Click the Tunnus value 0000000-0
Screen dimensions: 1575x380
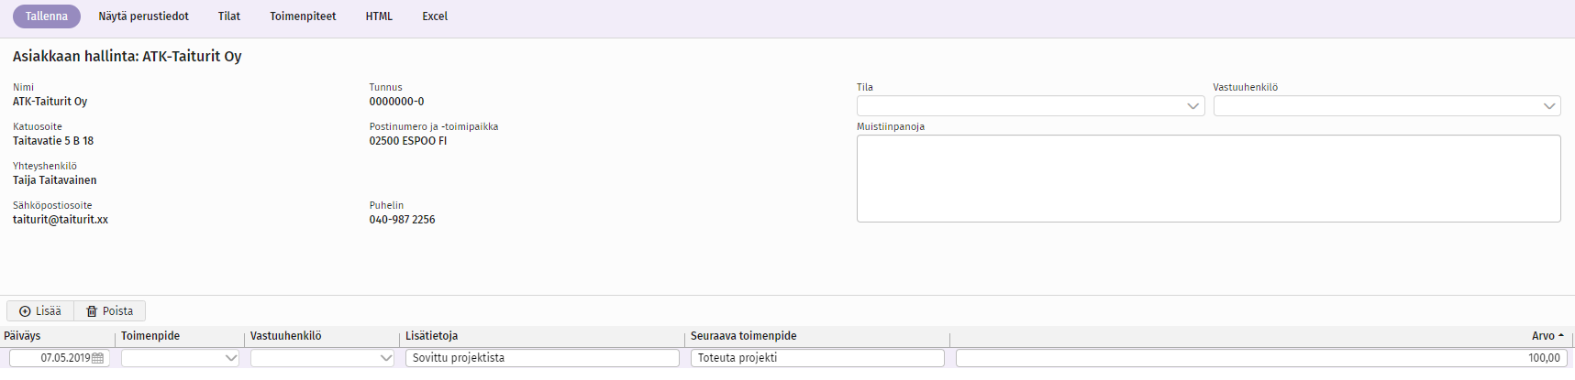[397, 102]
